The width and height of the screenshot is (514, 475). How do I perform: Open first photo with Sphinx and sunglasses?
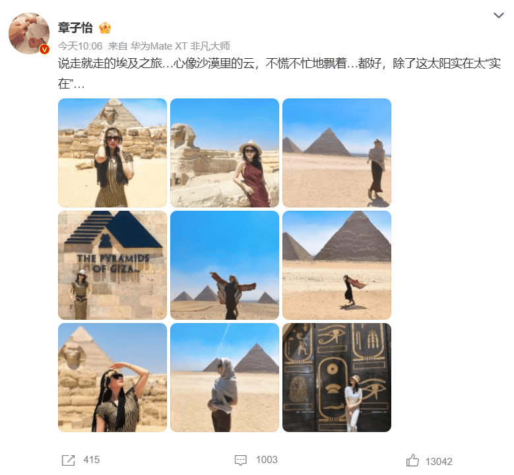(x=112, y=153)
